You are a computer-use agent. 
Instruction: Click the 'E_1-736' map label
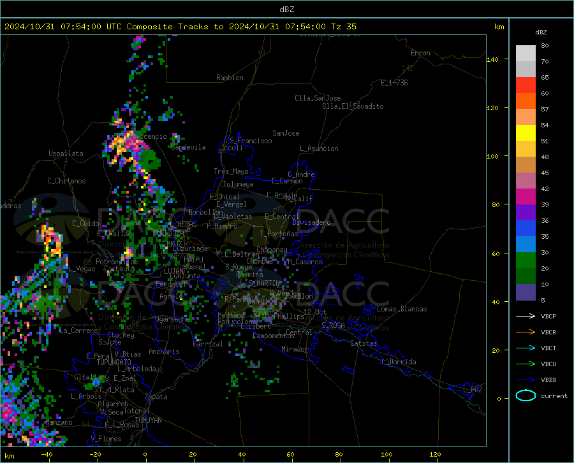(394, 83)
